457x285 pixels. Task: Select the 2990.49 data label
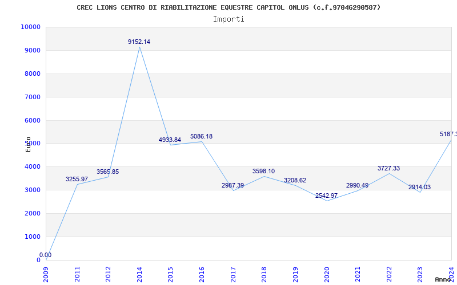point(357,186)
